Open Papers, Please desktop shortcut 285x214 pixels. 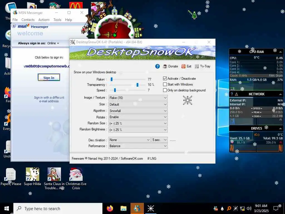(x=11, y=177)
